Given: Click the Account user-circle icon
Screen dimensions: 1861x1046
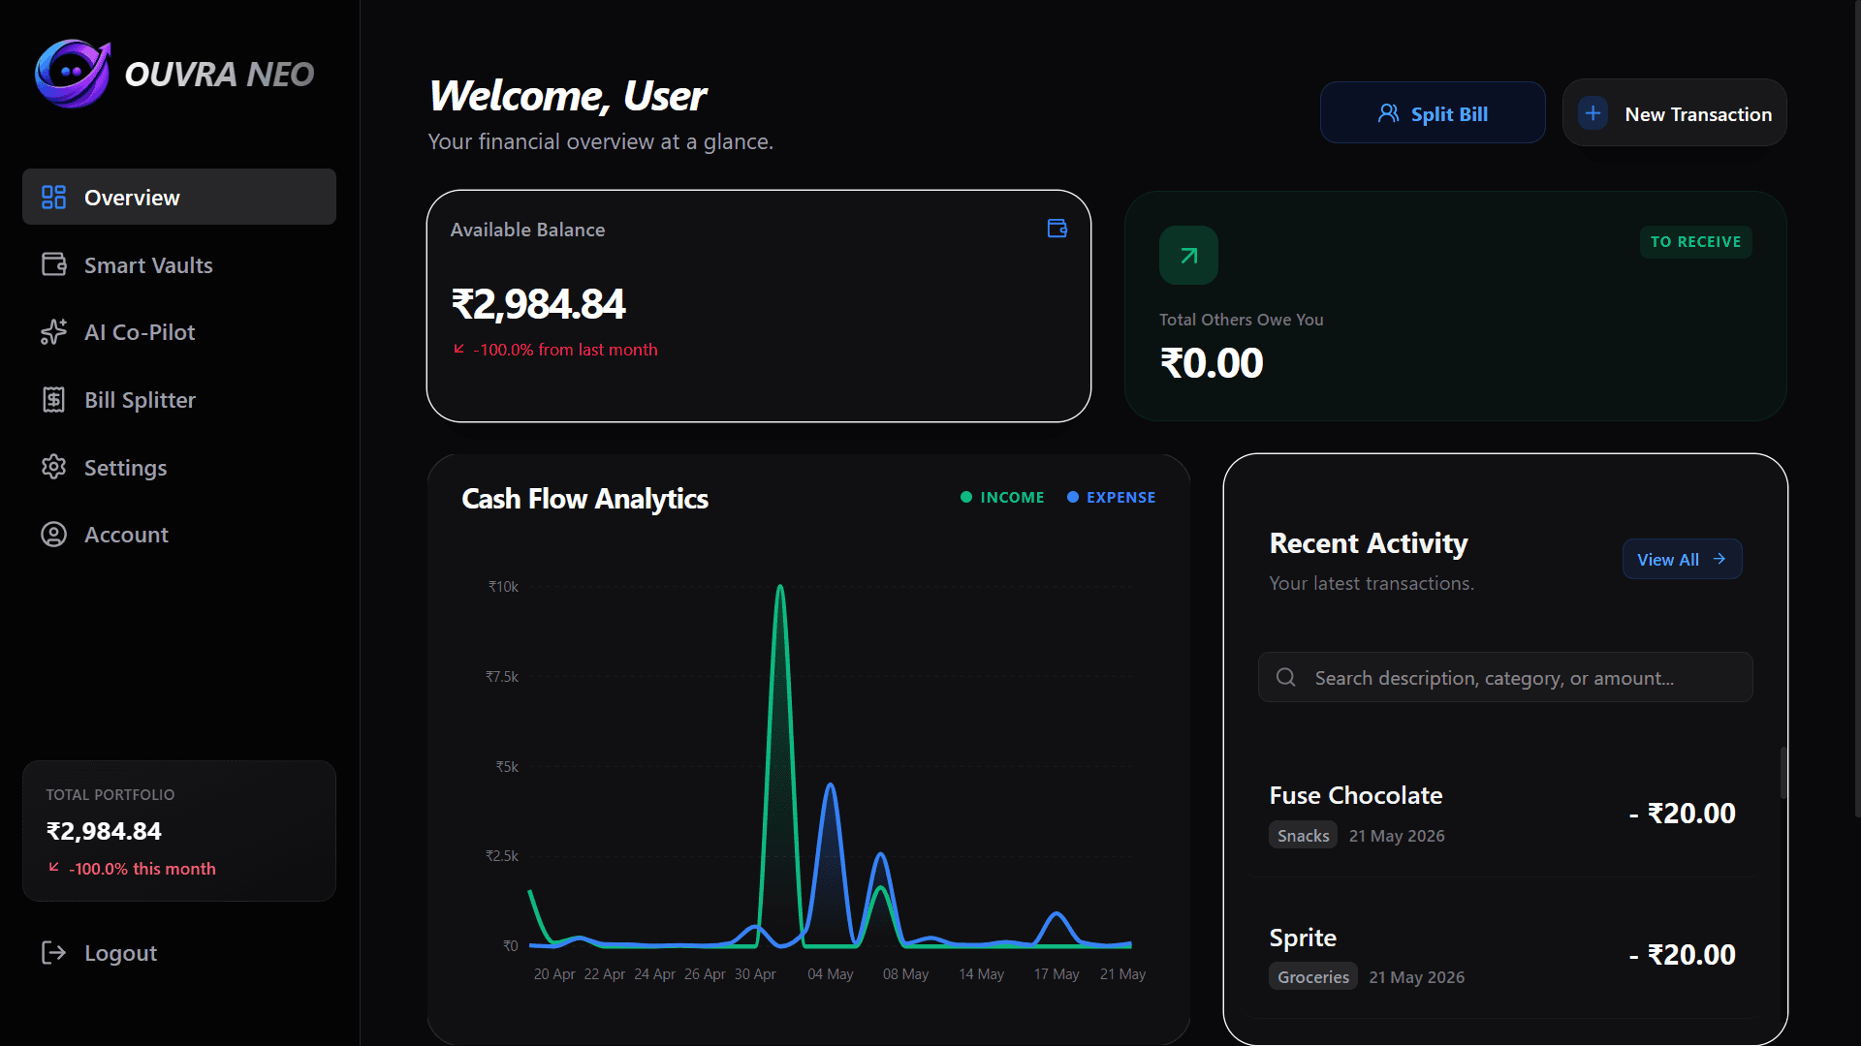Looking at the screenshot, I should tap(53, 535).
